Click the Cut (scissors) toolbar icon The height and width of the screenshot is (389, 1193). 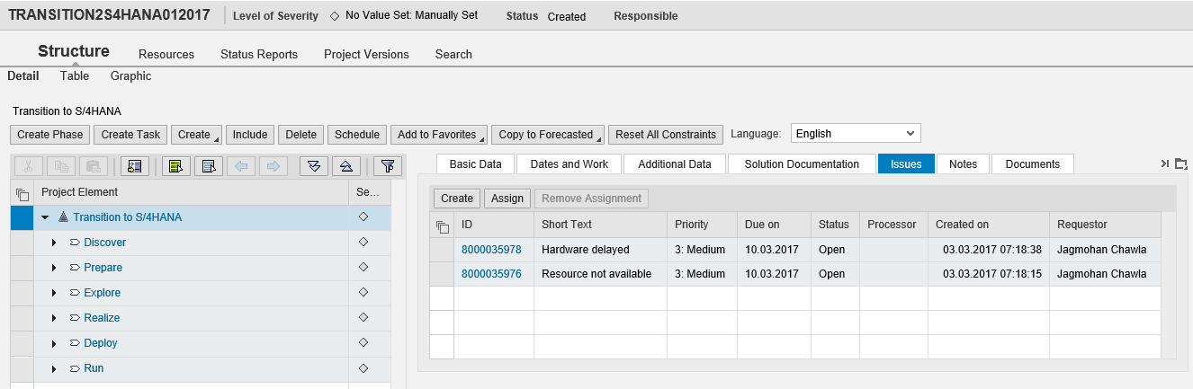[29, 166]
